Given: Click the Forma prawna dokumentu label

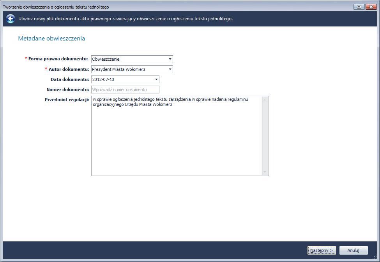Looking at the screenshot, I should [58, 59].
